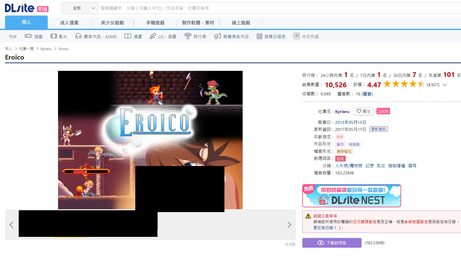
Task: Open the 遊戲 gamepad icon category
Action: coord(28,36)
